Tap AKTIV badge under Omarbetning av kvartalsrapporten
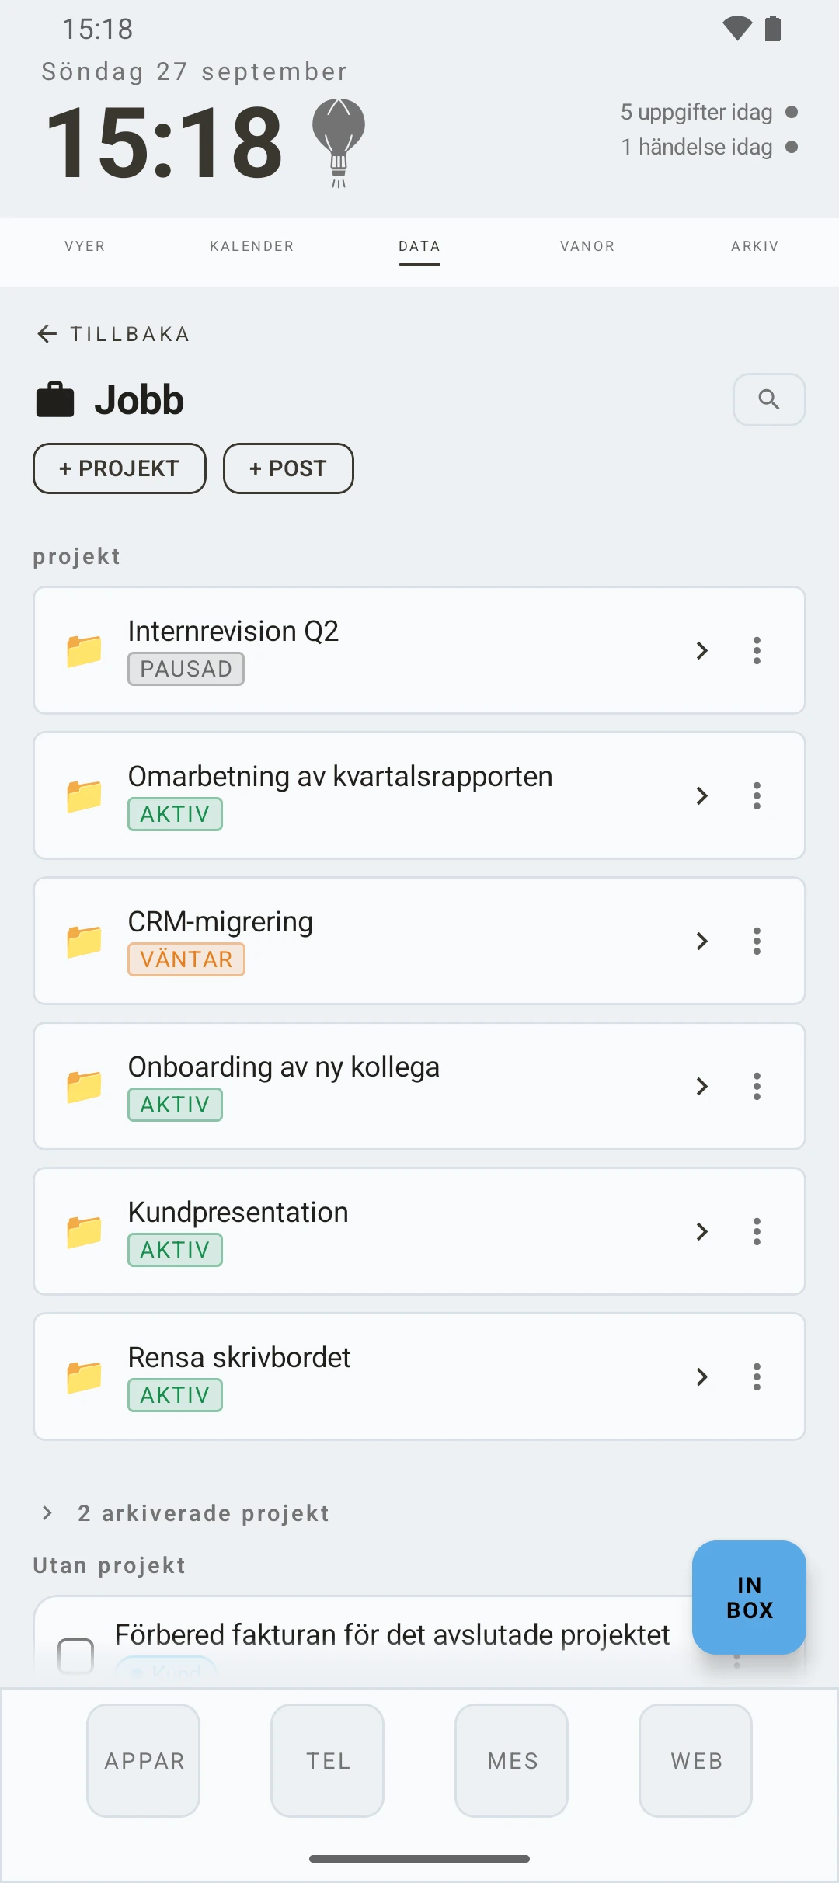The width and height of the screenshot is (839, 1883). point(175,814)
